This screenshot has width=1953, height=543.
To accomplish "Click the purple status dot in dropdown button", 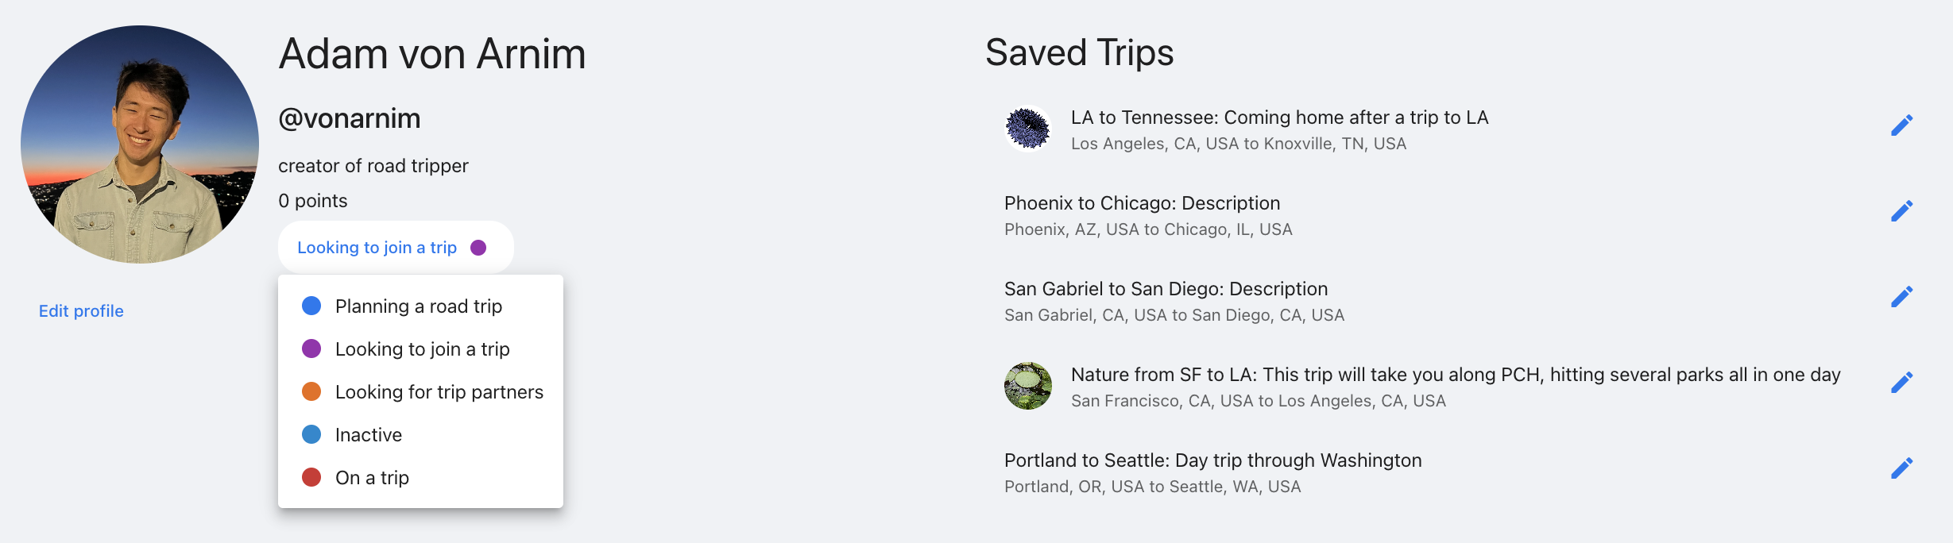I will point(478,248).
